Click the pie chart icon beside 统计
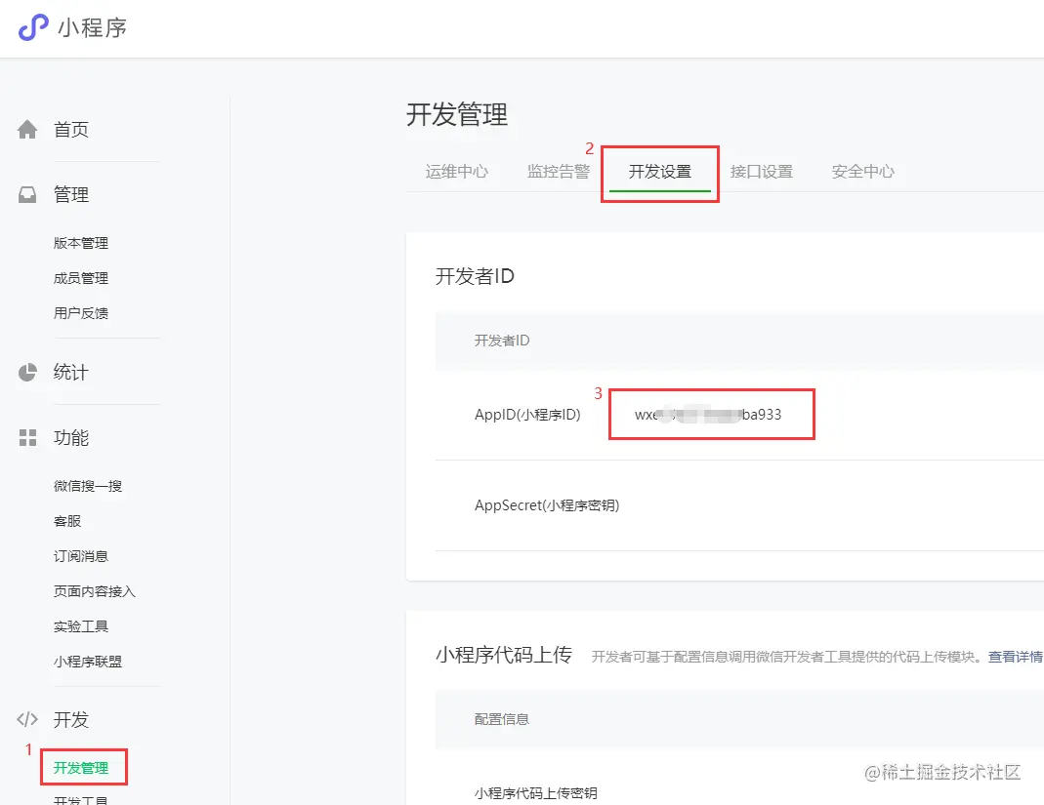This screenshot has height=805, width=1044. [27, 373]
